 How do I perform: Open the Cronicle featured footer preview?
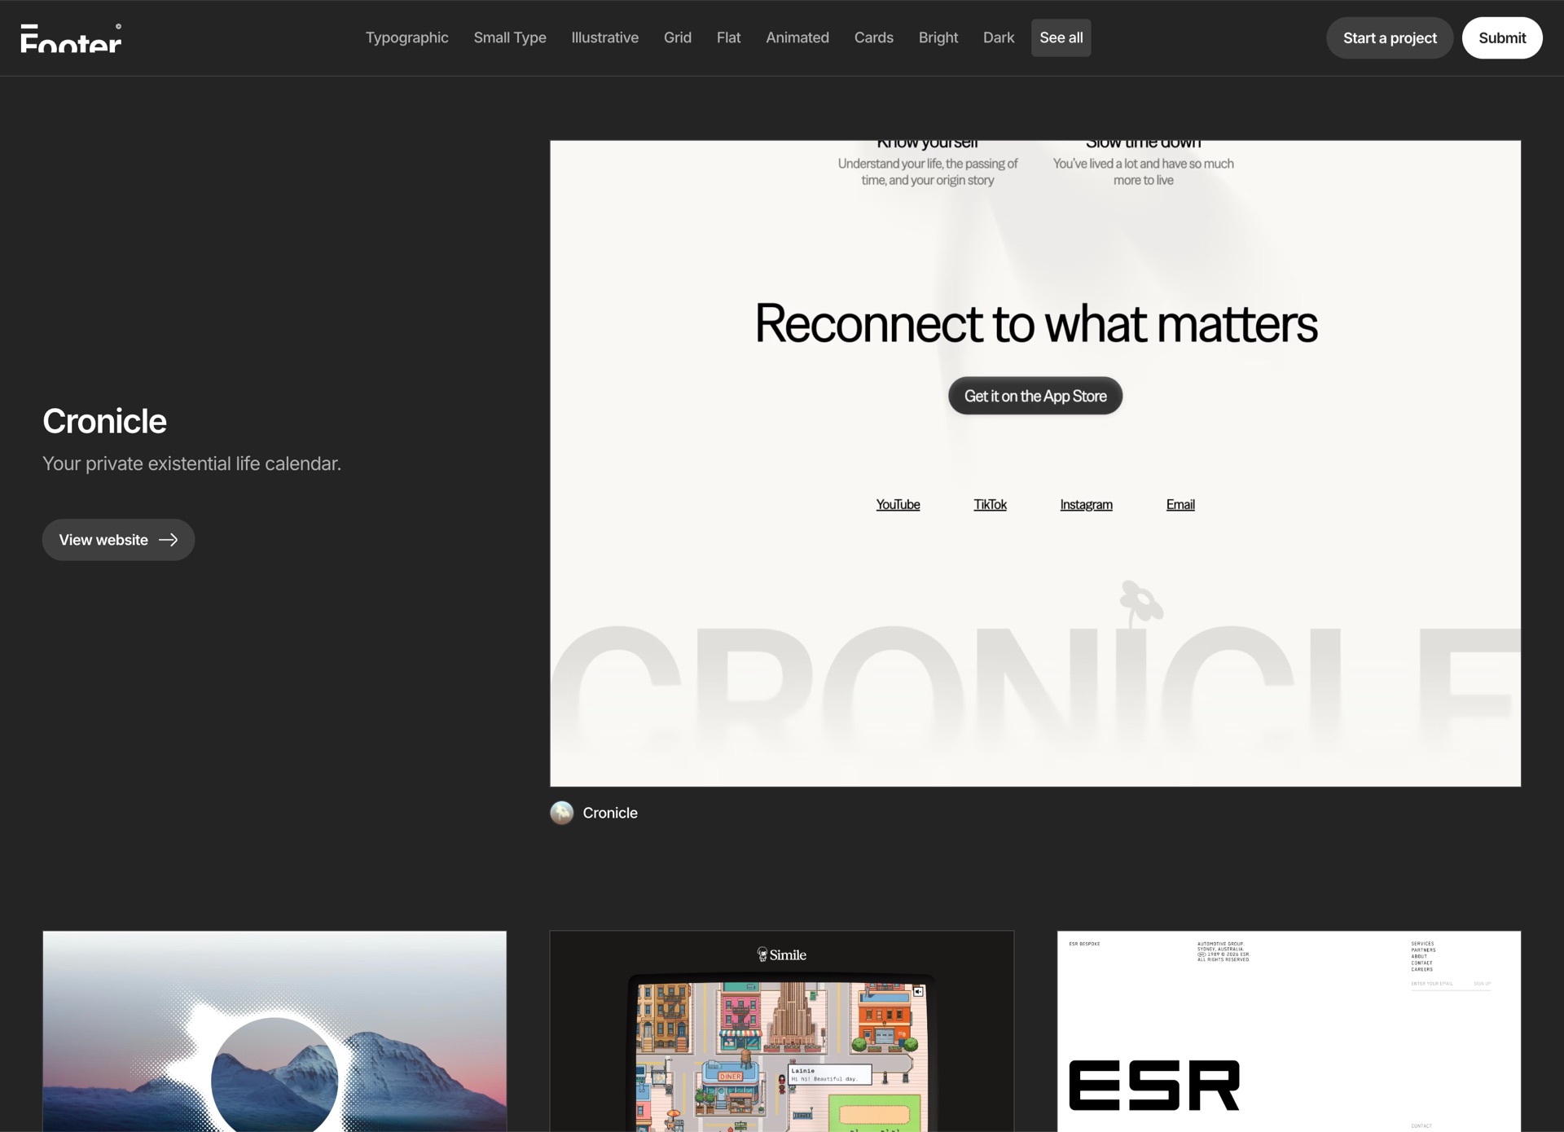(1035, 463)
